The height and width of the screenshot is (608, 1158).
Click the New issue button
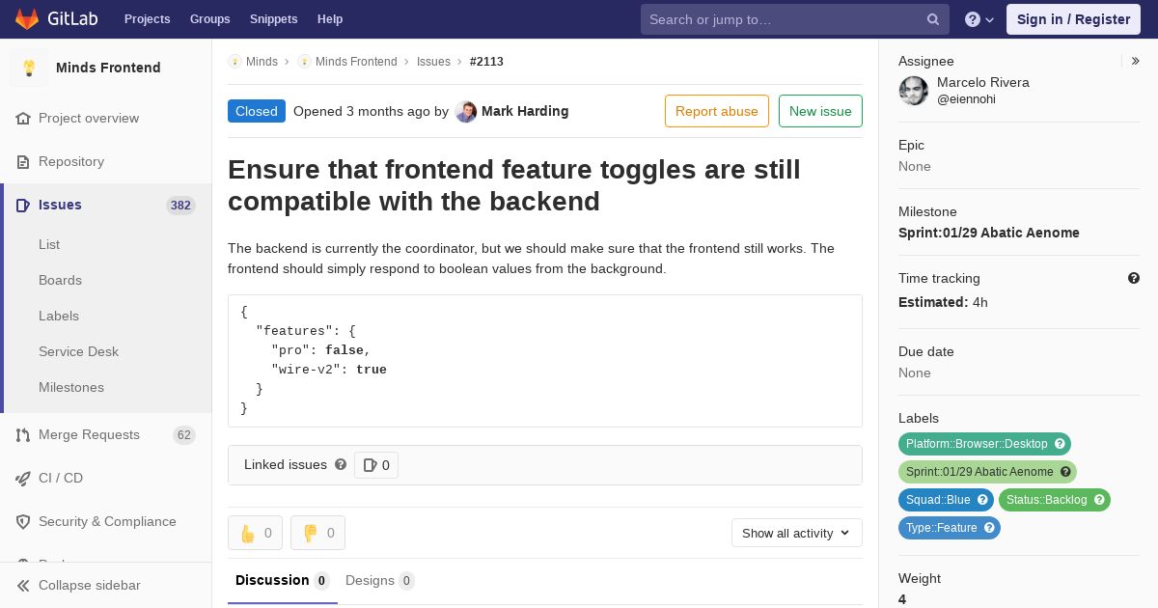[820, 111]
